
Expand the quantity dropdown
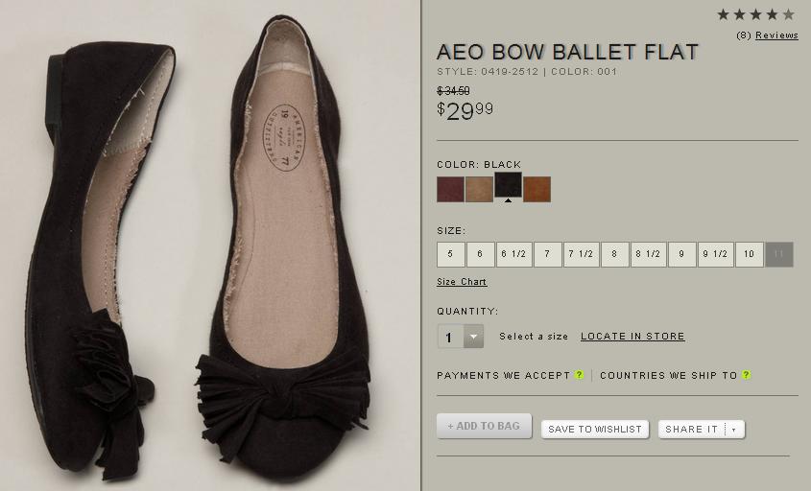tap(473, 337)
